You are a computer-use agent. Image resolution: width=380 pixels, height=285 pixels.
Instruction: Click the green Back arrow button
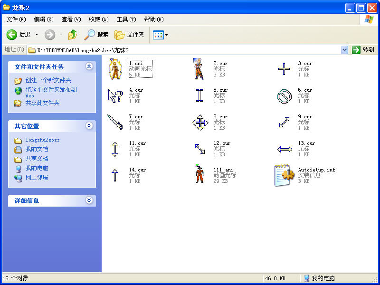click(11, 35)
